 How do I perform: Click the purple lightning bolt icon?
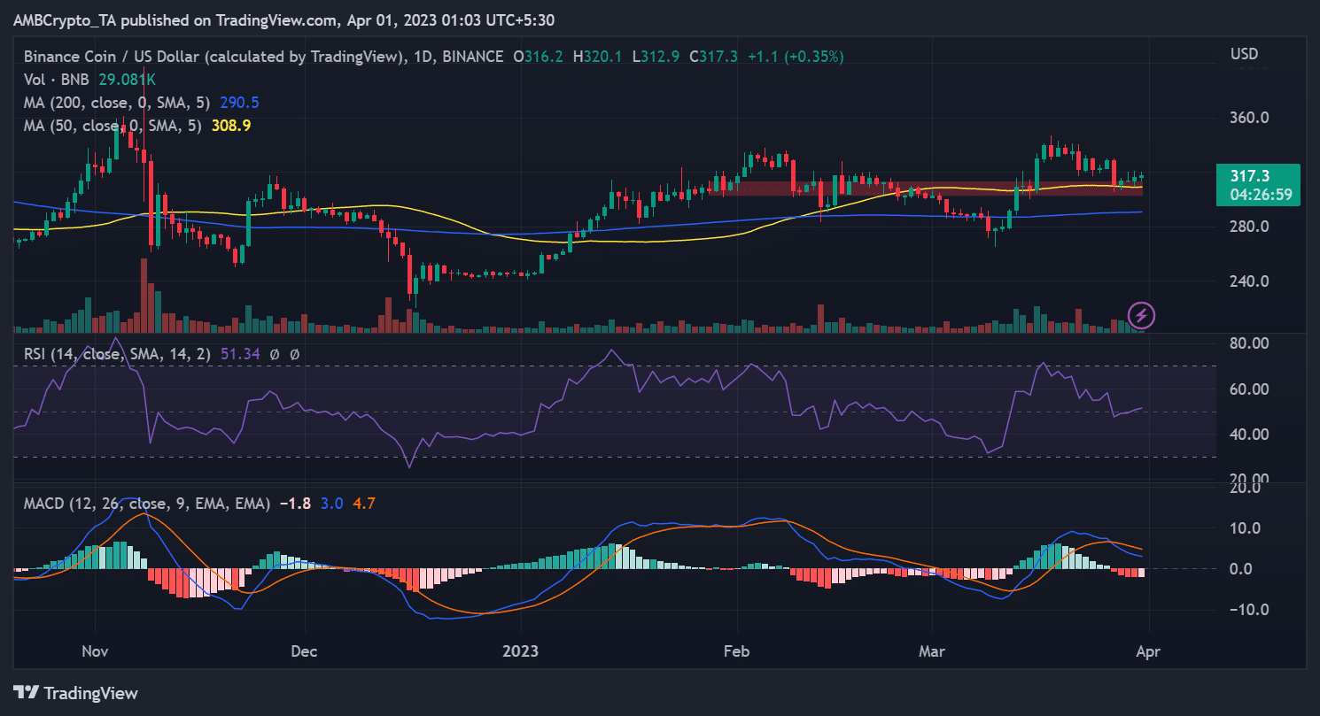tap(1142, 314)
